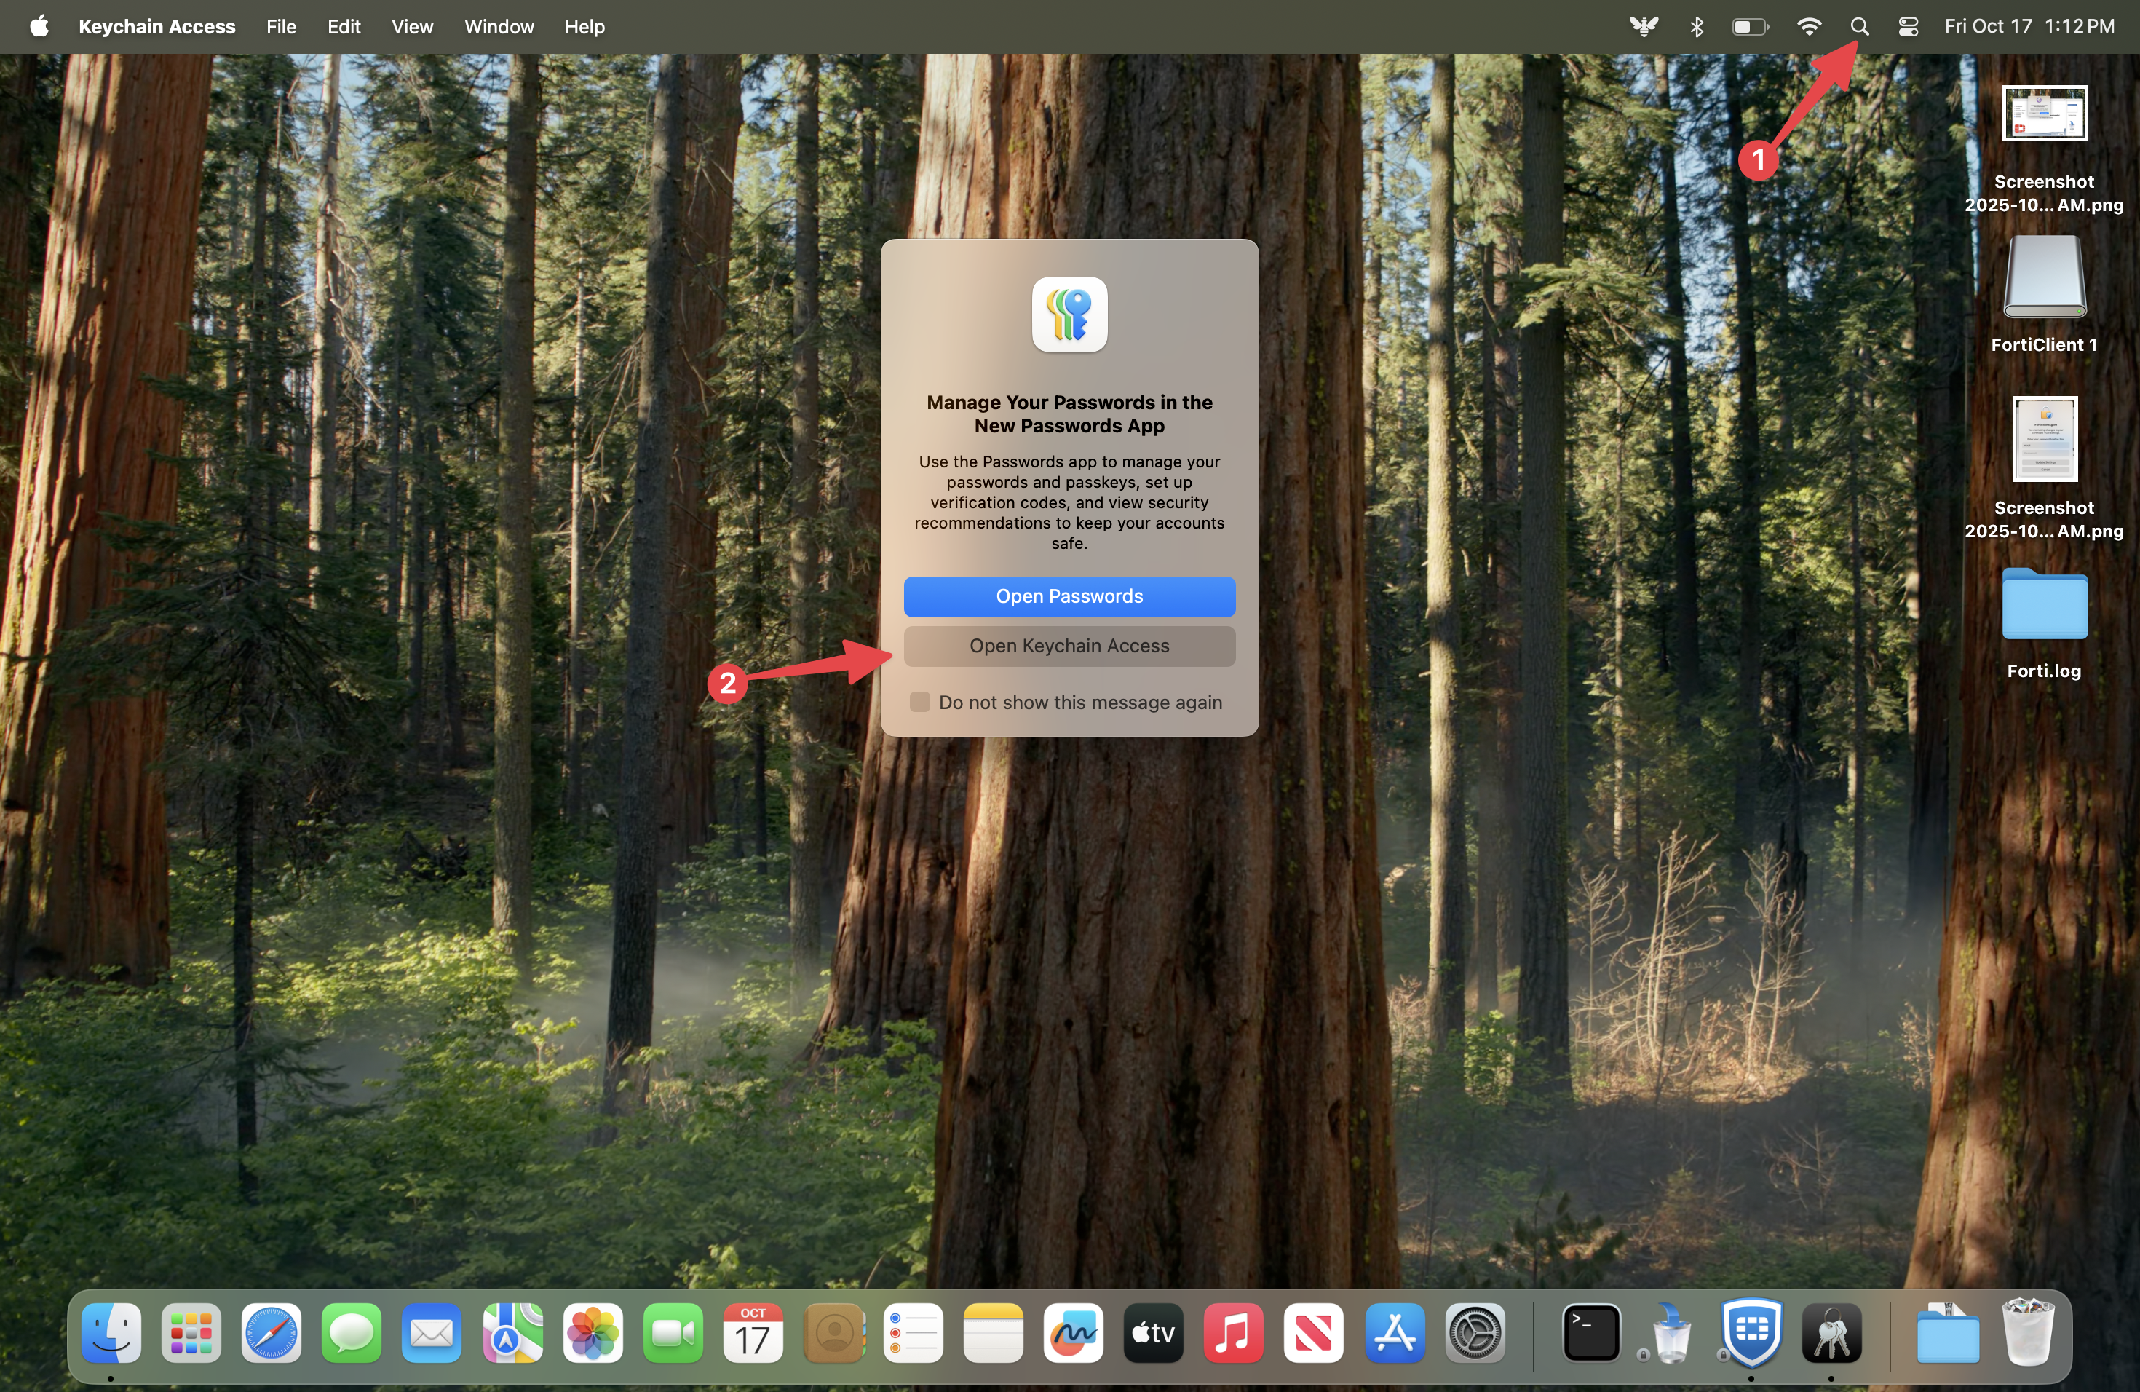
Task: Open the Keychain Access app menu
Action: pos(156,27)
